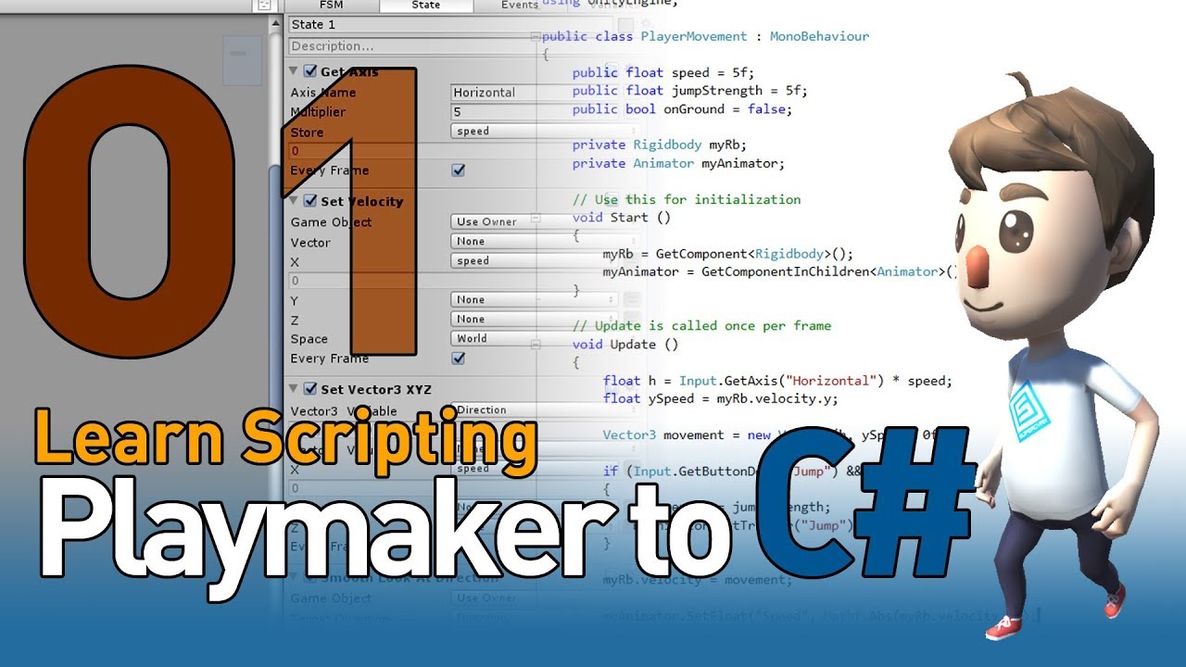1186x667 pixels.
Task: Collapse the Start method fold marker
Action: (x=536, y=219)
